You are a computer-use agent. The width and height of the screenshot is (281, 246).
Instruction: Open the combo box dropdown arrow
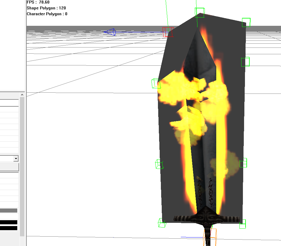point(16,159)
